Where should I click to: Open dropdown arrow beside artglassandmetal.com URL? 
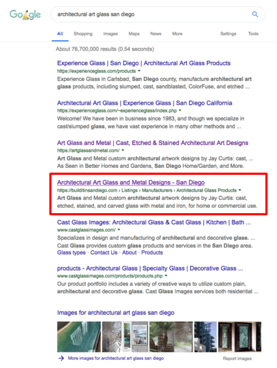click(x=123, y=150)
